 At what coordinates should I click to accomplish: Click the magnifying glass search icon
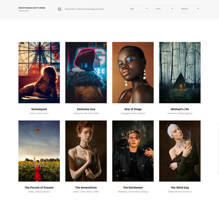coord(60,9)
